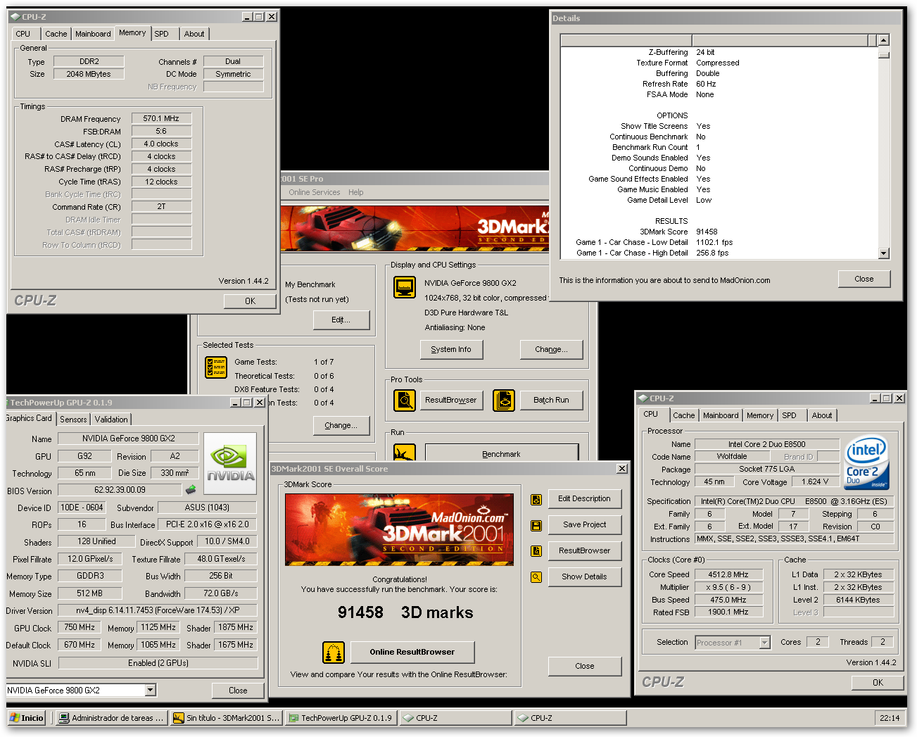Viewport: 917px width, 737px height.
Task: Click the Intel Core 2 Duo logo
Action: pos(866,463)
